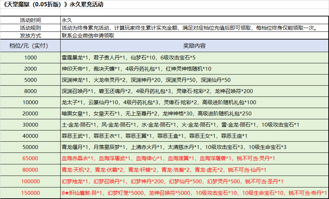329x199 pixels.
Task: Click the 10000 tier cell
Action: [x=30, y=102]
